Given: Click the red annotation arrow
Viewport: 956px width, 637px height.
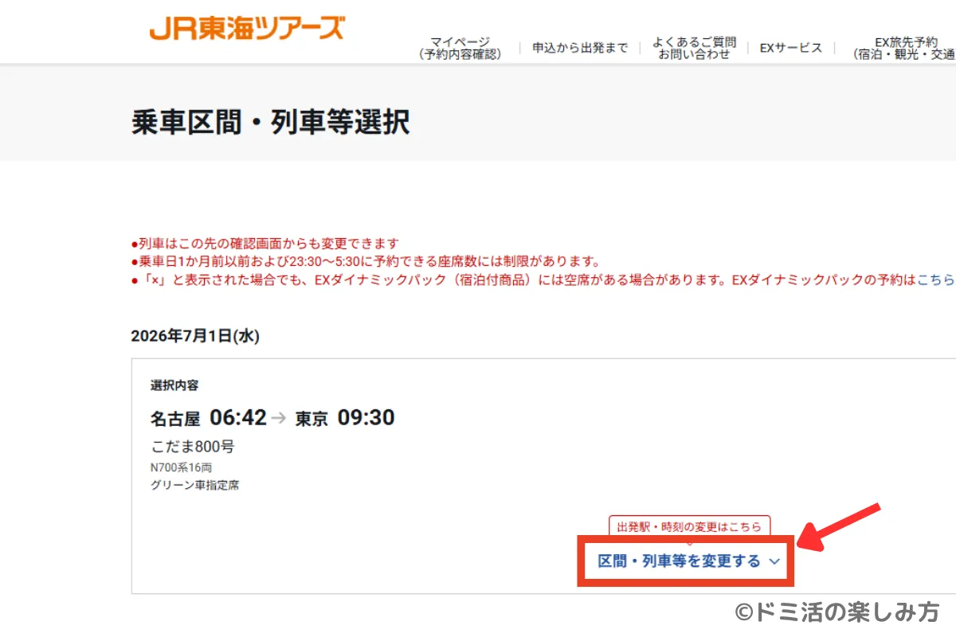Looking at the screenshot, I should [x=838, y=526].
